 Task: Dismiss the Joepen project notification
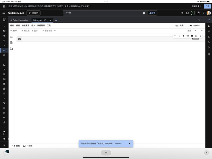(129, 143)
